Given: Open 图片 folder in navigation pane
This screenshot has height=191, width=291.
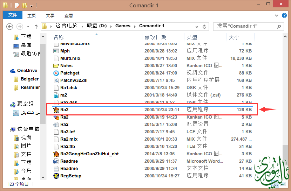Looking at the screenshot, I should (x=22, y=146).
